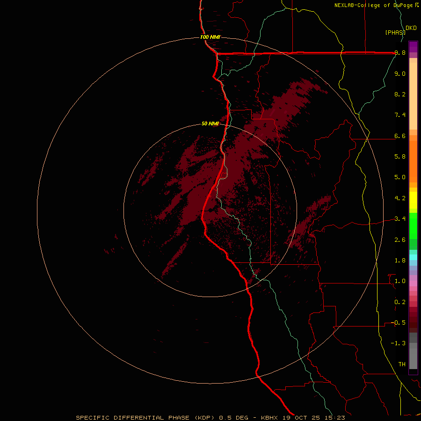This screenshot has height=421, width=421.
Task: Click the [PHAS] legend heading
Action: (x=395, y=32)
